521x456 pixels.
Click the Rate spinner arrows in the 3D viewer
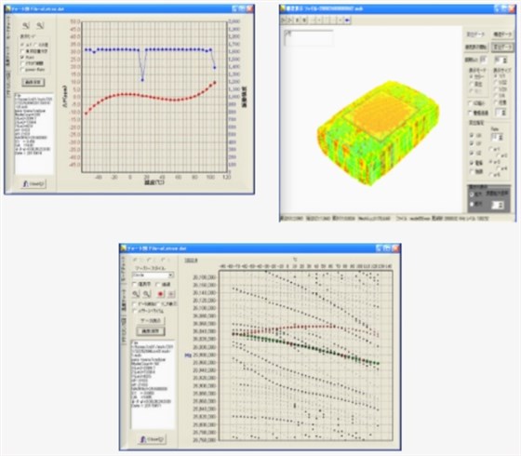point(501,138)
